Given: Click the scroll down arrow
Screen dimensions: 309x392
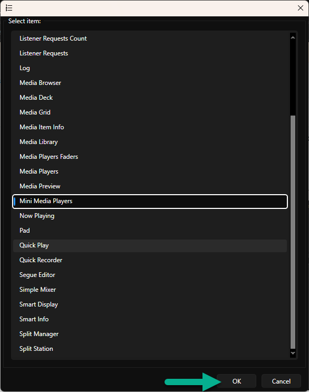Looking at the screenshot, I should pos(293,353).
